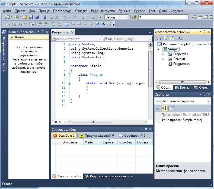The width and height of the screenshot is (214, 189).
Task: Expand the Properties node in solution tree
Action: [x=163, y=54]
